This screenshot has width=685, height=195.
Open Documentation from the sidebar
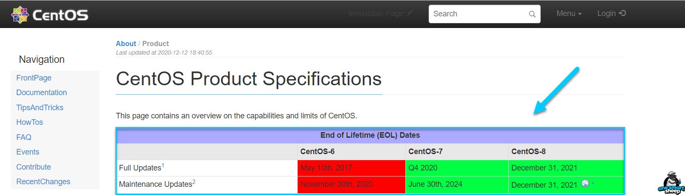(42, 93)
